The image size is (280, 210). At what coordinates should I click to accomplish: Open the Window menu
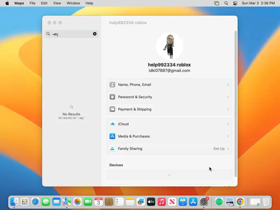click(x=73, y=3)
